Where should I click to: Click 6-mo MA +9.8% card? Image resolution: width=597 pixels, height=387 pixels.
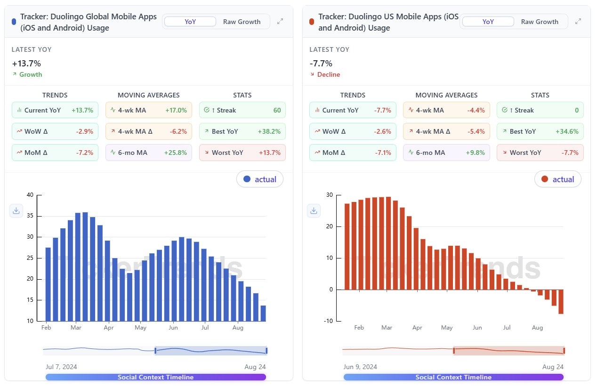446,153
